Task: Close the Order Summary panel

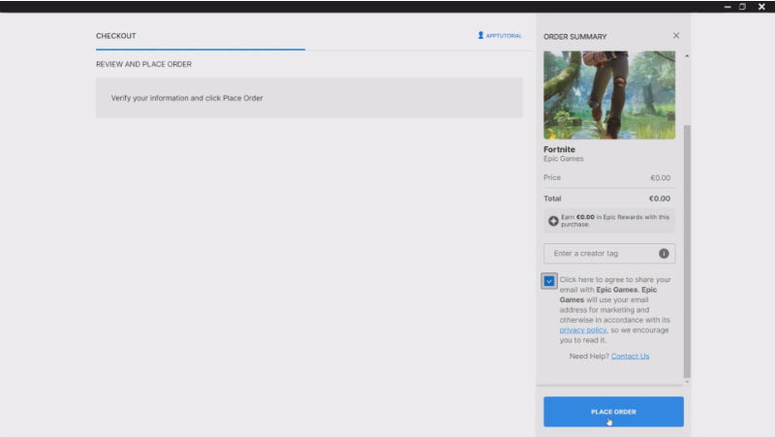Action: point(676,36)
